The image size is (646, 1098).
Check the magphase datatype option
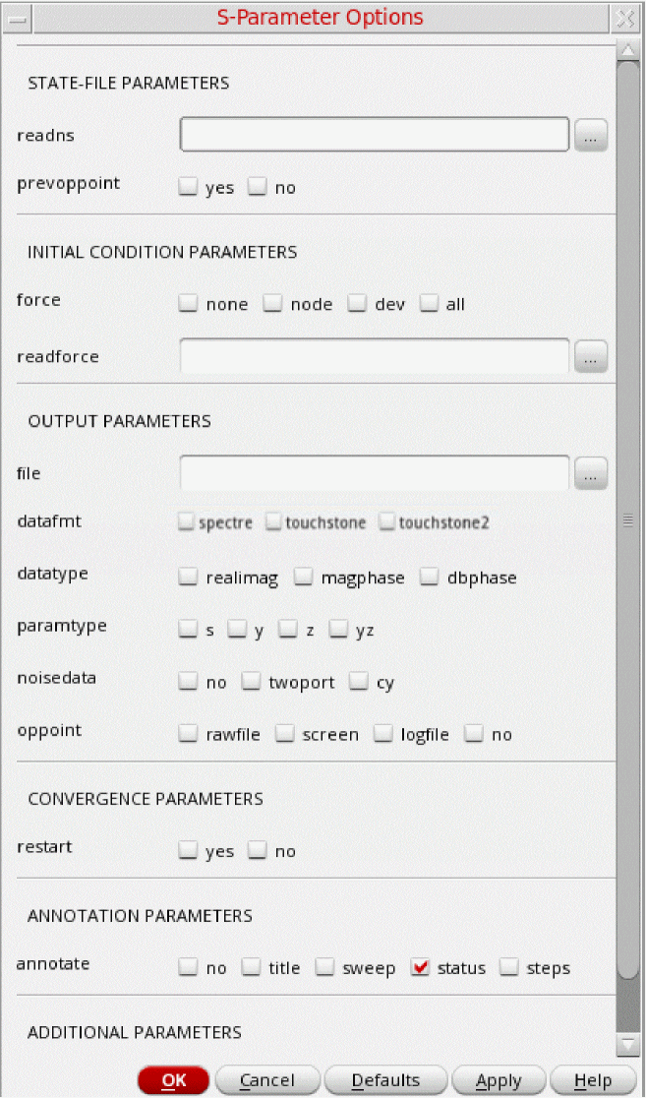(x=303, y=578)
